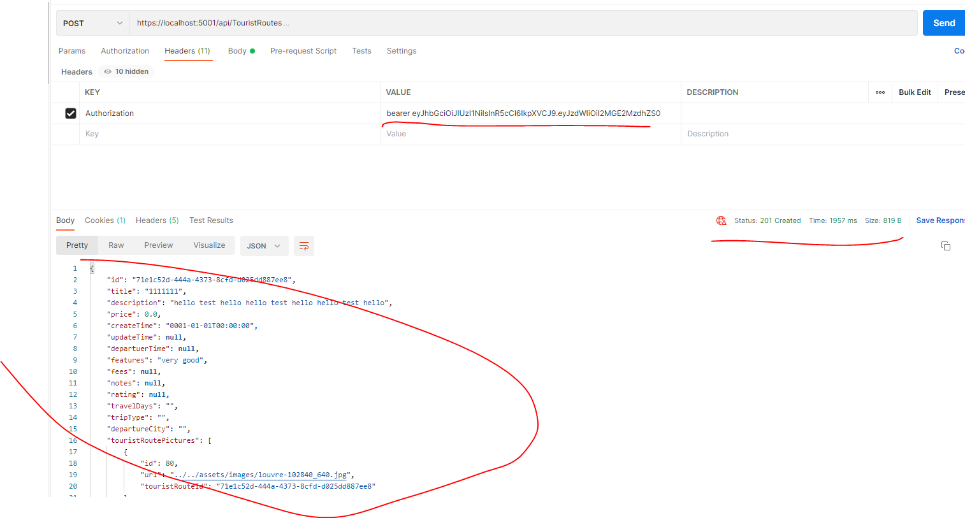Click the Send button

(943, 22)
